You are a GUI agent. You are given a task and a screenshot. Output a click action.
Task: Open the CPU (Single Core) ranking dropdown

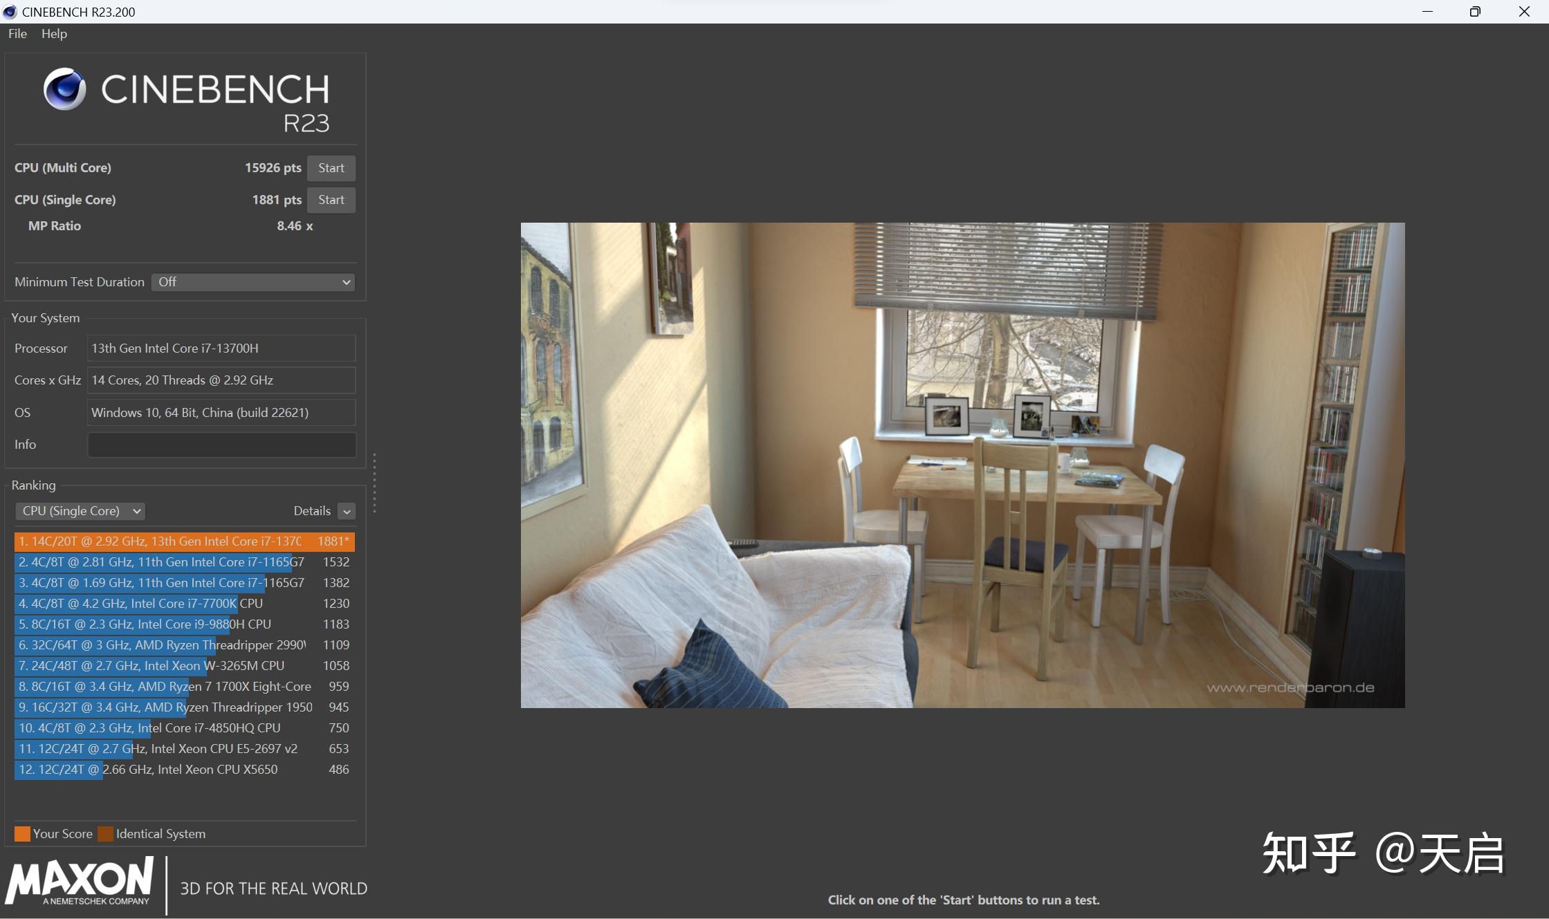(80, 511)
